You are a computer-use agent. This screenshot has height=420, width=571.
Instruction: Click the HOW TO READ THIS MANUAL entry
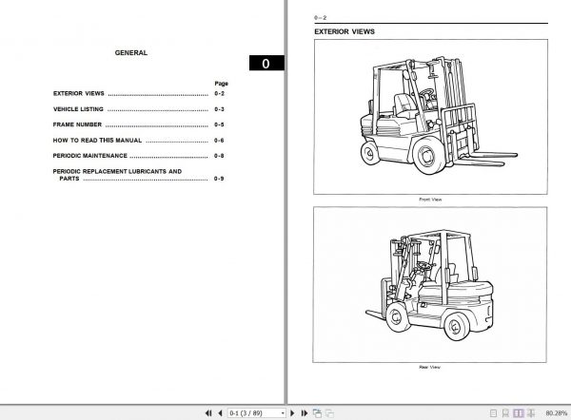138,140
